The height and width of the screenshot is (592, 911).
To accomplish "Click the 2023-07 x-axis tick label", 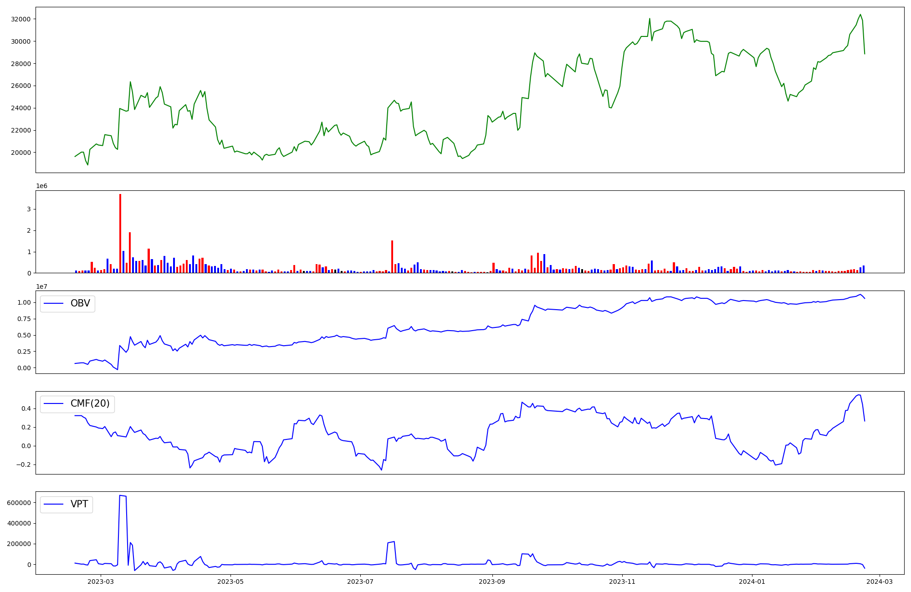I will (360, 582).
